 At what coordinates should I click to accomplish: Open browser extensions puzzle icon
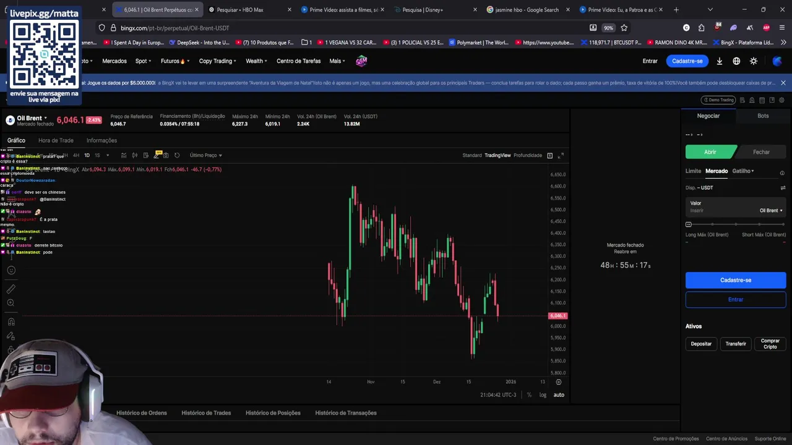tap(701, 28)
